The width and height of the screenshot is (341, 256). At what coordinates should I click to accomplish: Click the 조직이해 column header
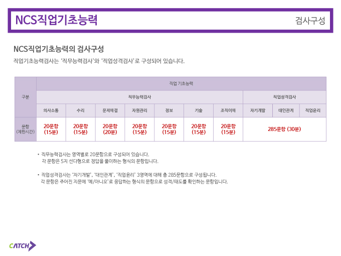[x=228, y=110]
